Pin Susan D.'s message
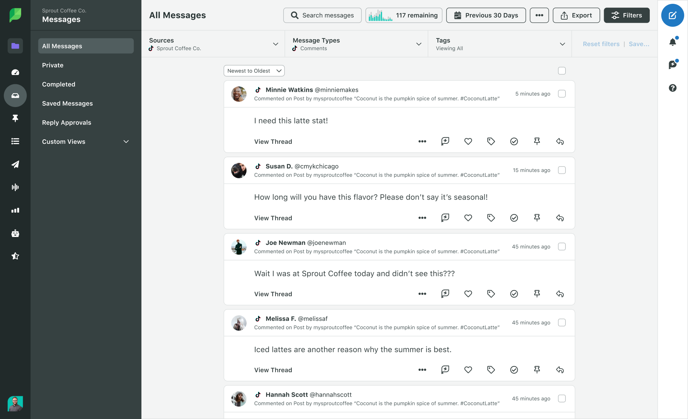 [537, 218]
